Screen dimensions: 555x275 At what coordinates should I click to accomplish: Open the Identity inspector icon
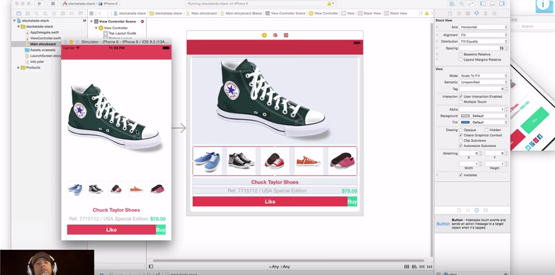point(468,13)
